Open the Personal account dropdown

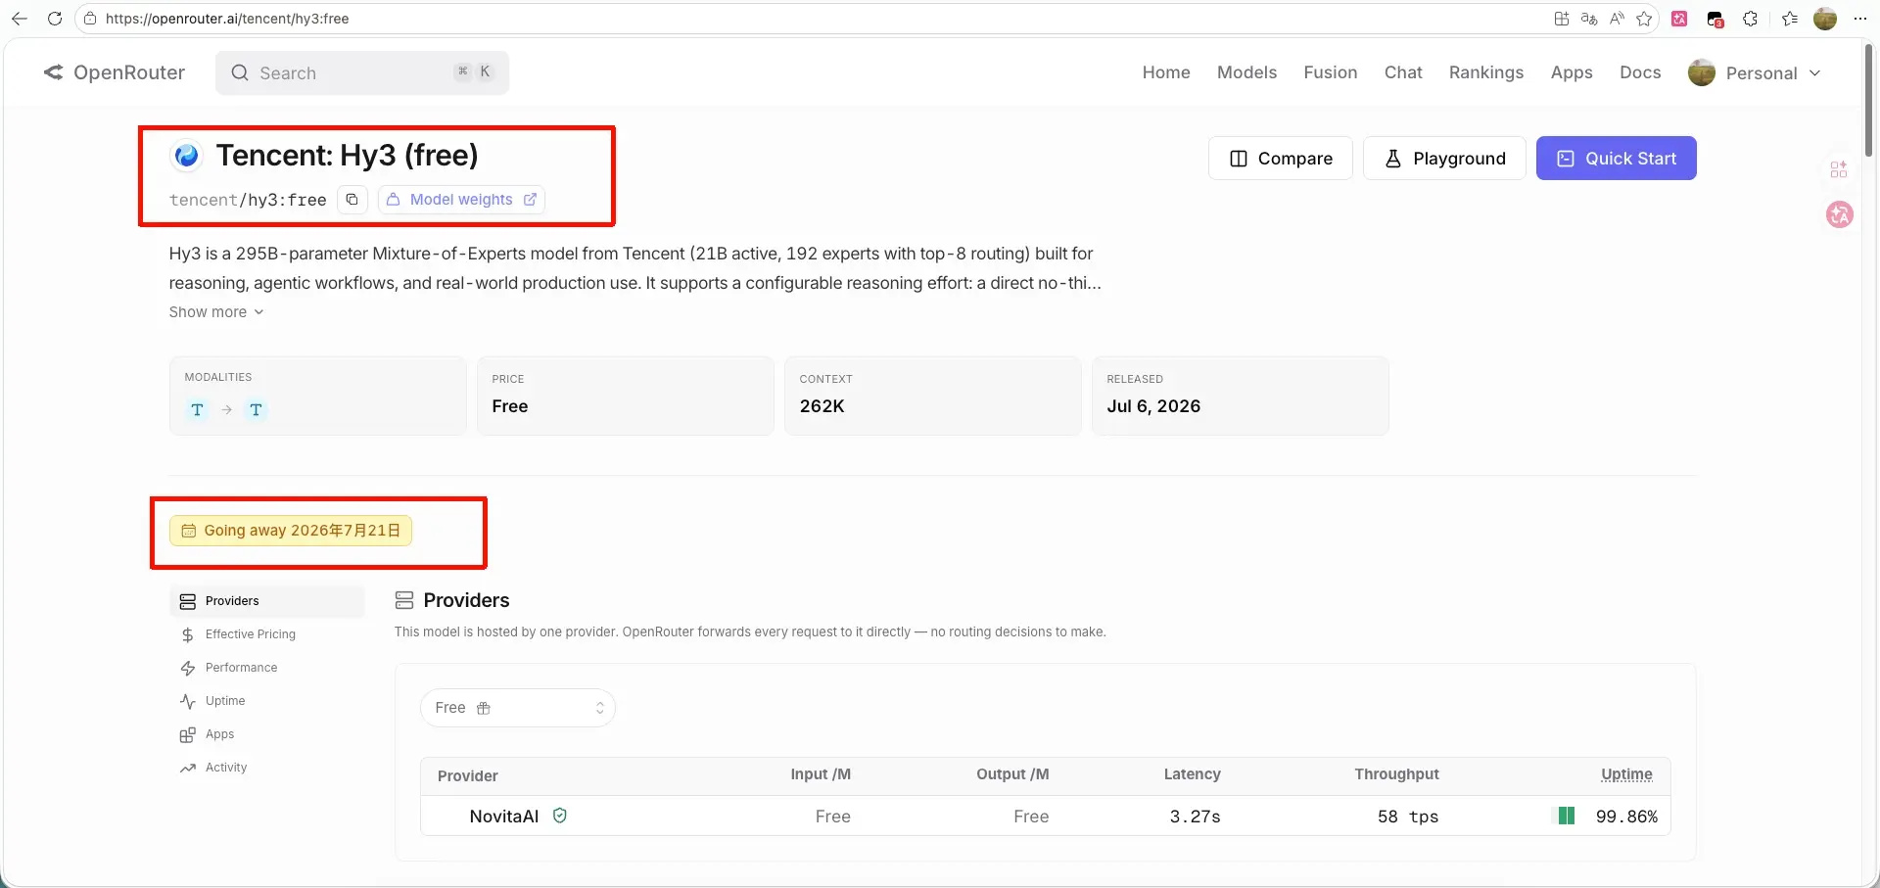click(1756, 72)
